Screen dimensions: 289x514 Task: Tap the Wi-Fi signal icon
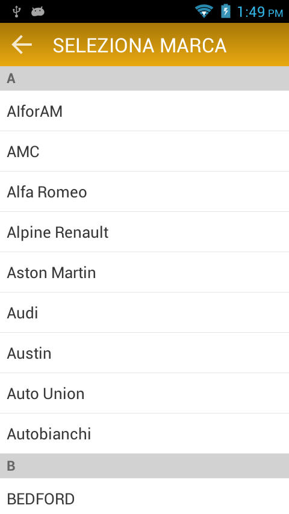[204, 11]
